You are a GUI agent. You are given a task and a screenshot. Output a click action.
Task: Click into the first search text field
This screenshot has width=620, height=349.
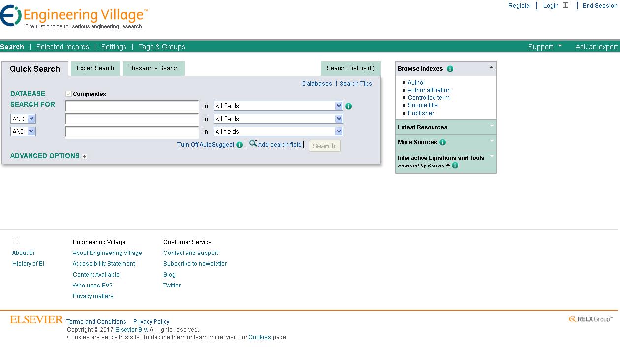coord(132,106)
